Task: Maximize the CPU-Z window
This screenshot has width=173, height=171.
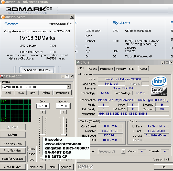Action: coord(167,63)
